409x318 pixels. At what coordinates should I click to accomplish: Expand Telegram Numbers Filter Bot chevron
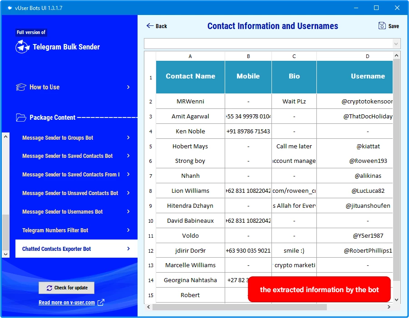128,230
